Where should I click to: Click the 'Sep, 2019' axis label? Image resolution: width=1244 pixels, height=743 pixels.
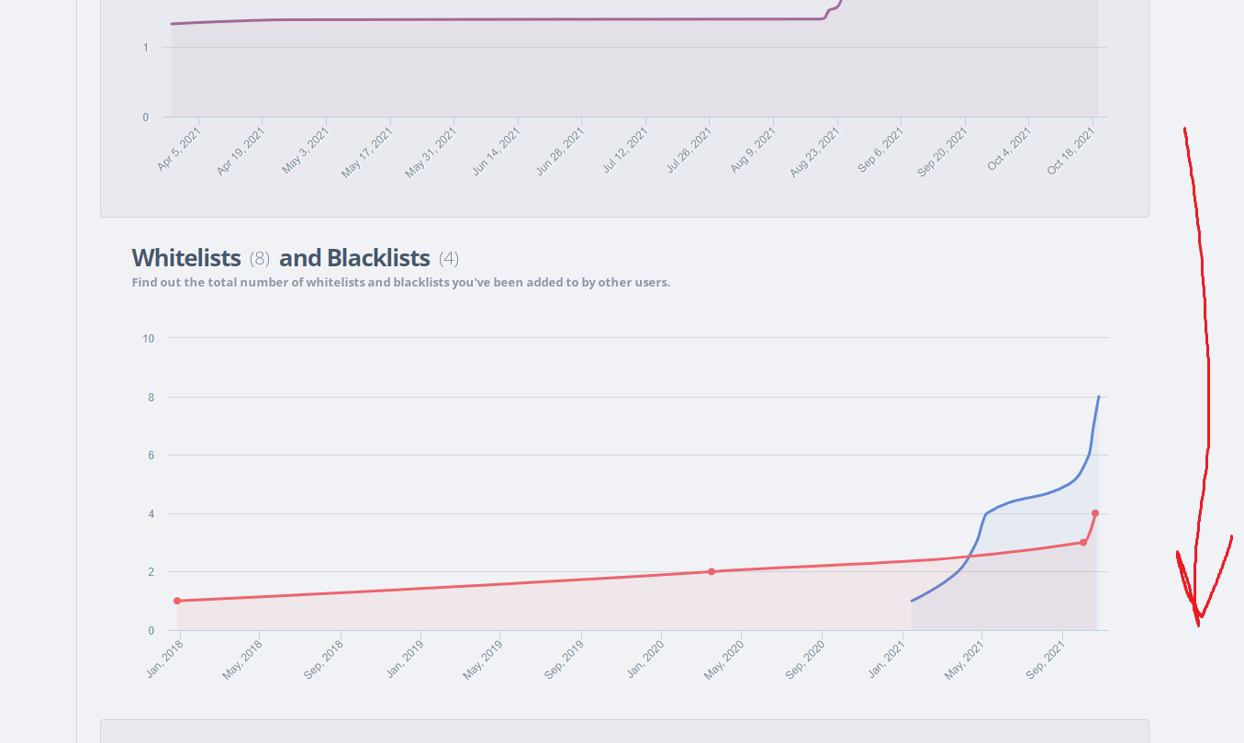click(566, 659)
